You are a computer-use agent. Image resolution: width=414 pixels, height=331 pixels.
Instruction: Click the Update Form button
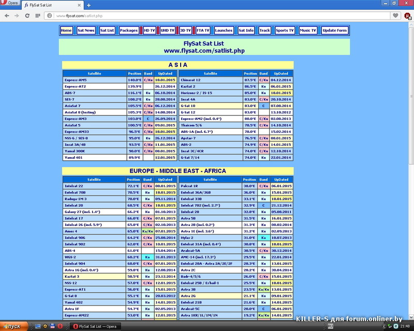coord(334,31)
